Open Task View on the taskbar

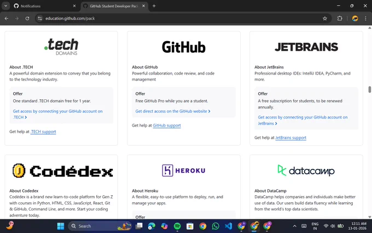point(139,226)
